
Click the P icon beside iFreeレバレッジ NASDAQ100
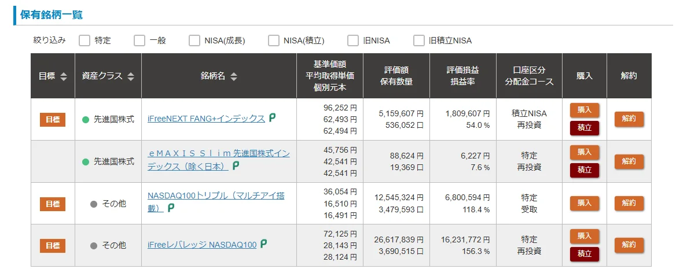[x=264, y=244]
